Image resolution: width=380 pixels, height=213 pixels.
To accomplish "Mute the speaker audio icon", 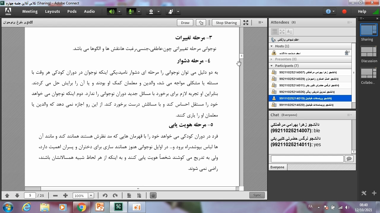I will pyautogui.click(x=112, y=12).
